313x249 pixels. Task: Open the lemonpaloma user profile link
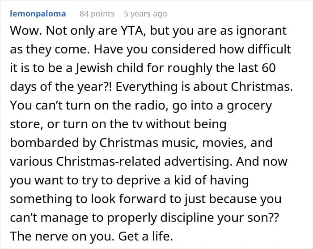pyautogui.click(x=38, y=14)
